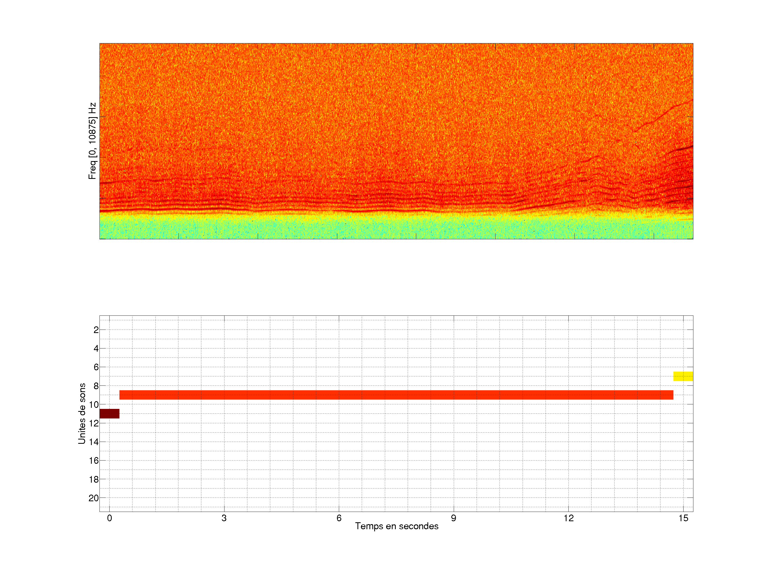
Task: Click the 'Unites de sons' axis label
Action: click(82, 413)
